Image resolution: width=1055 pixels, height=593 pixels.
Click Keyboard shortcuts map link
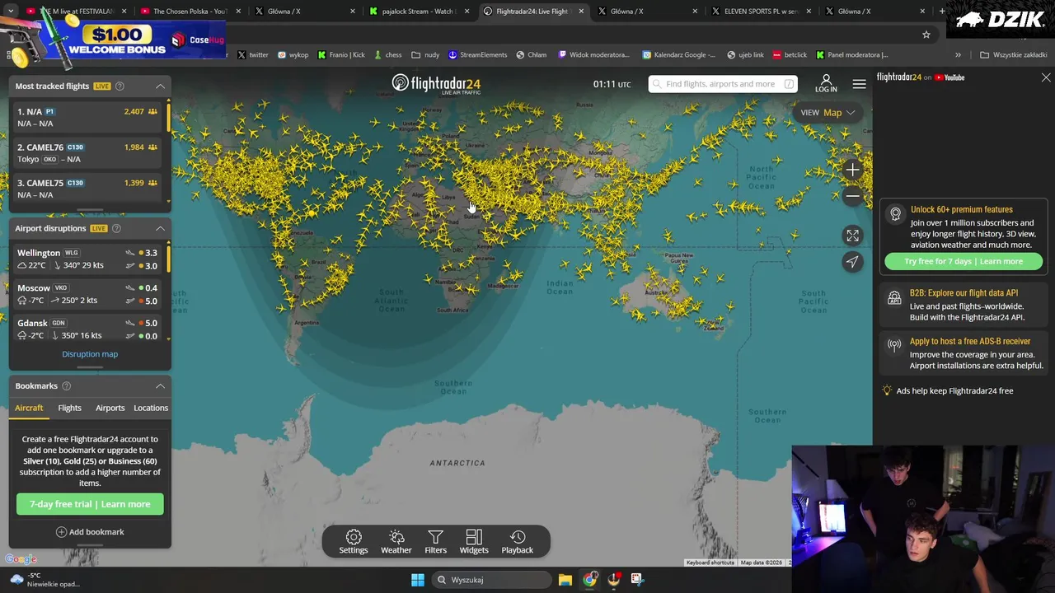710,563
